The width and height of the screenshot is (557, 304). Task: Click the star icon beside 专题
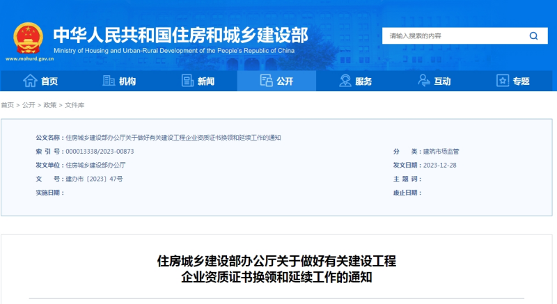pyautogui.click(x=503, y=81)
